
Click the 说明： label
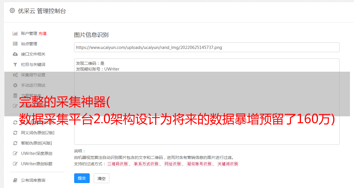point(80,151)
